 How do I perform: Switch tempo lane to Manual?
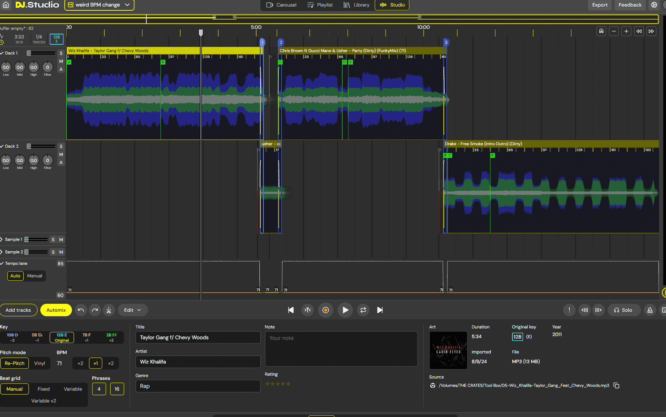click(x=34, y=276)
